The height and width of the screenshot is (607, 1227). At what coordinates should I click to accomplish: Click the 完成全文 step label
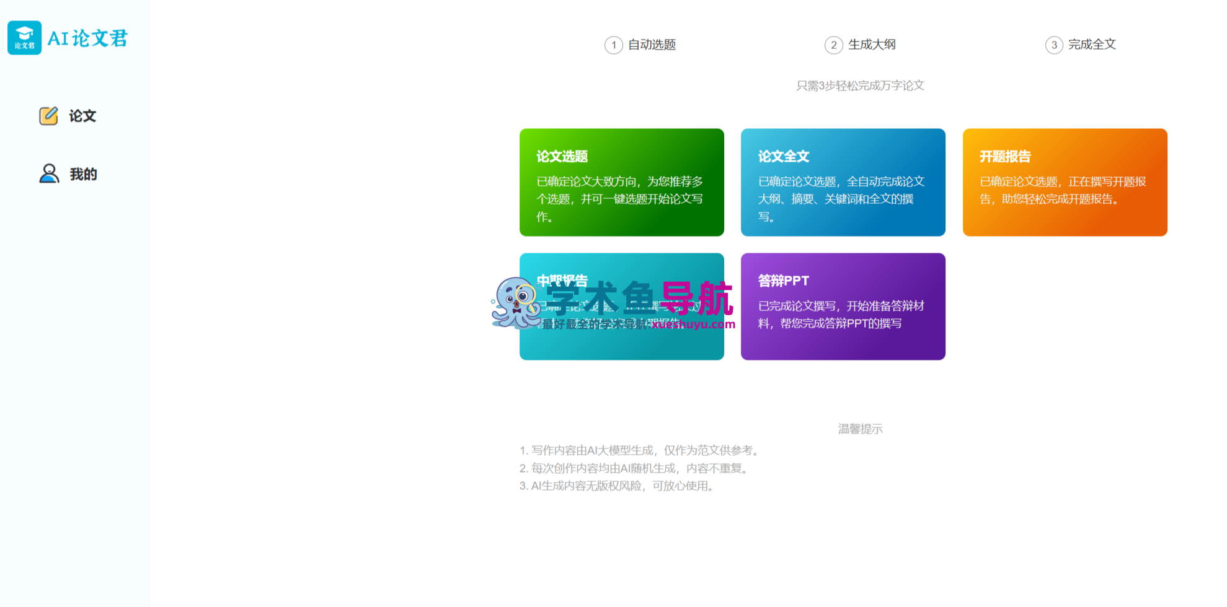coord(1092,45)
